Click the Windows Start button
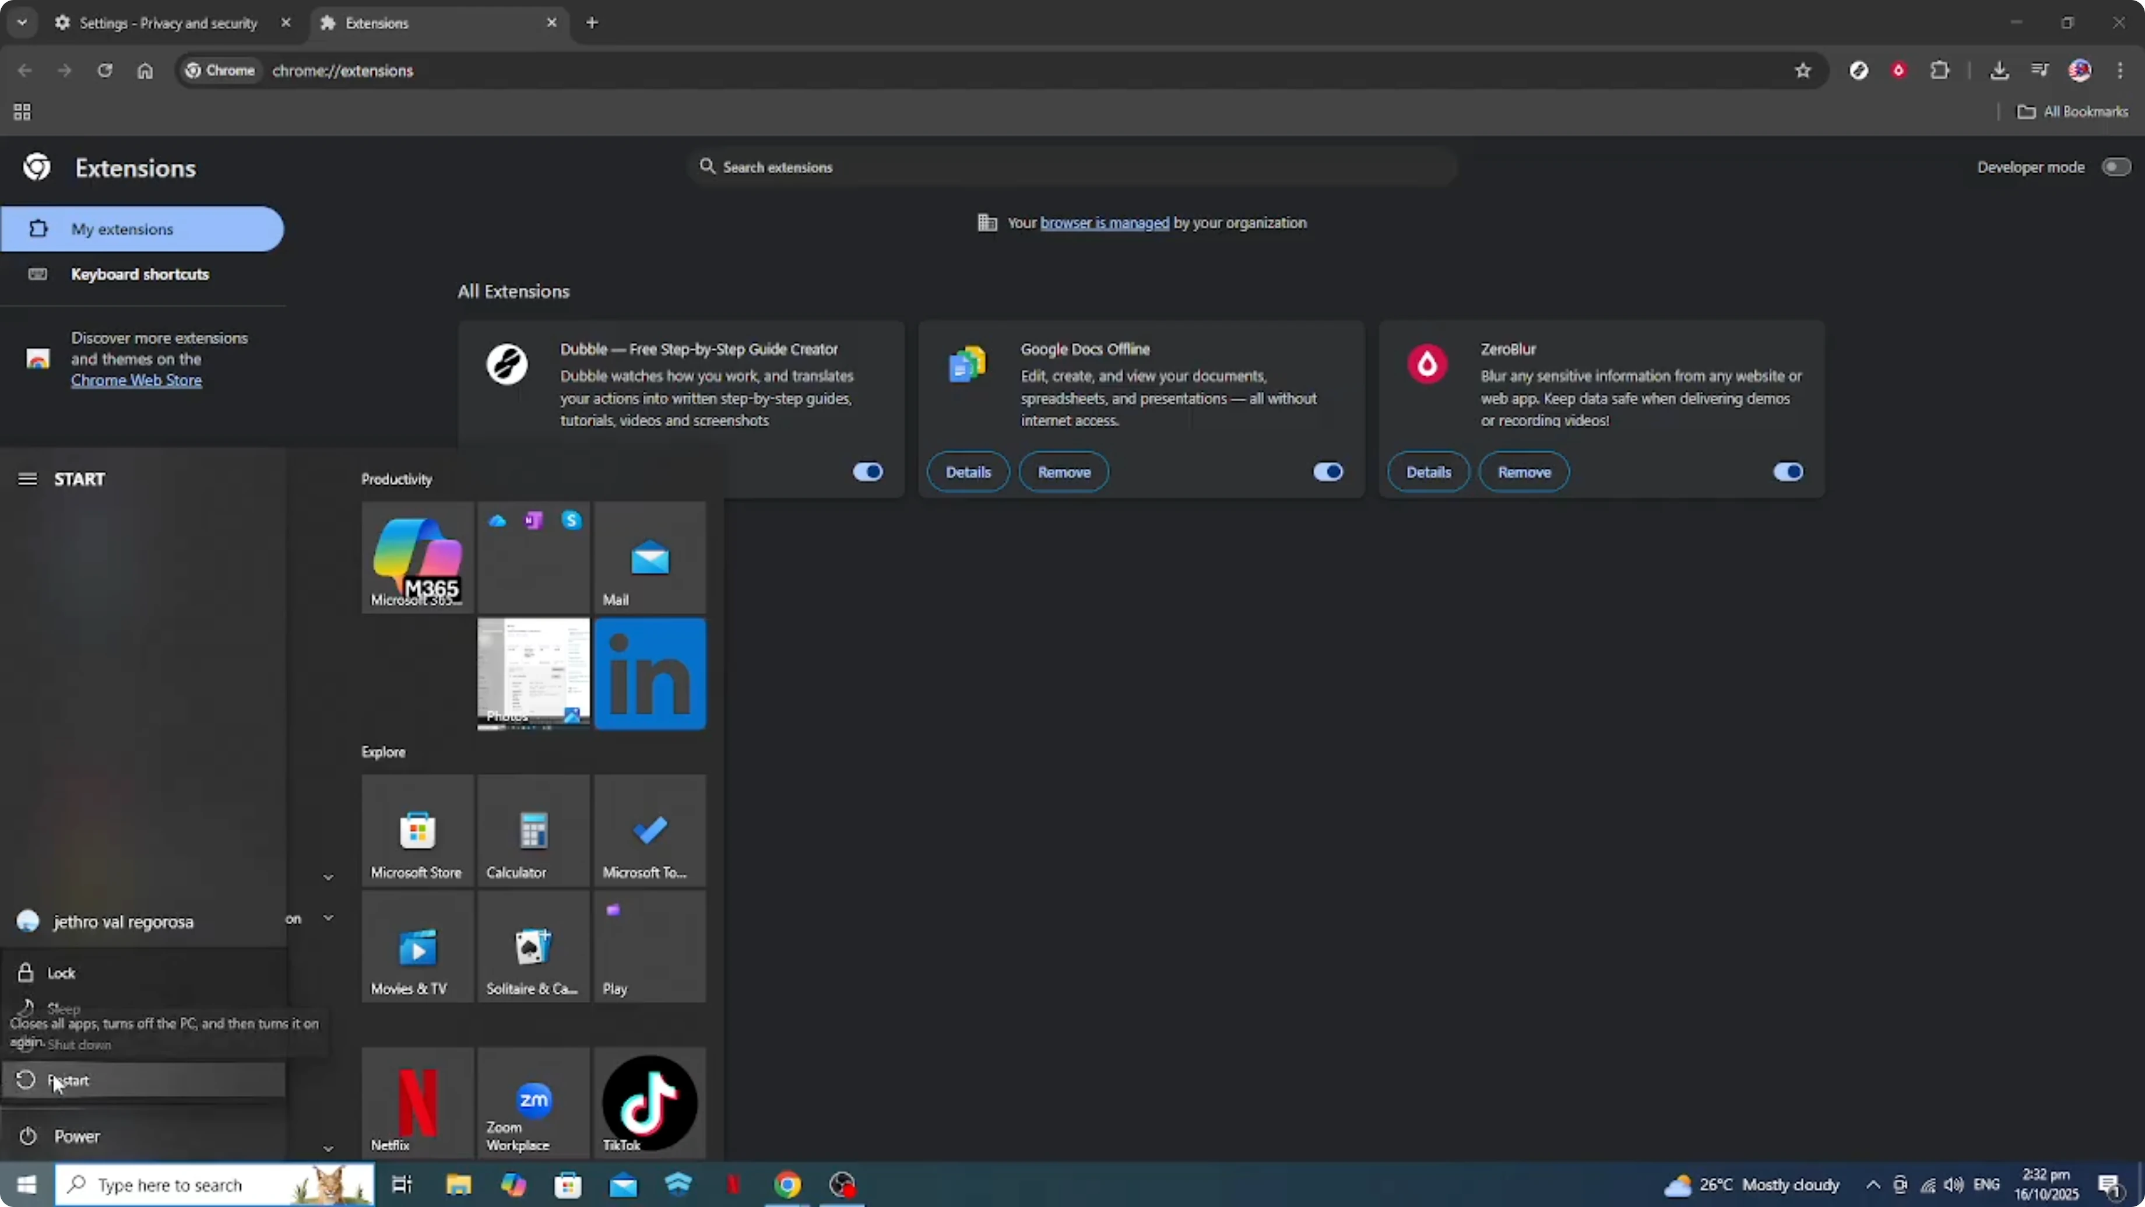The width and height of the screenshot is (2145, 1207). pyautogui.click(x=27, y=1184)
